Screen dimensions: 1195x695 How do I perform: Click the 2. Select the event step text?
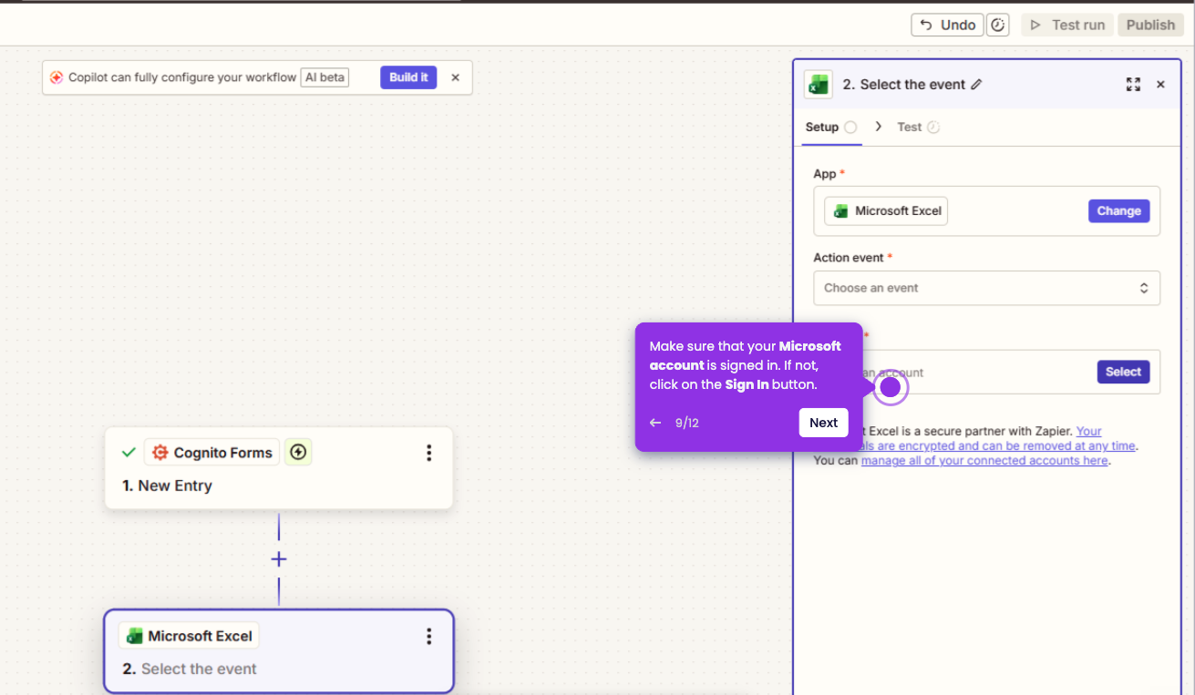190,669
